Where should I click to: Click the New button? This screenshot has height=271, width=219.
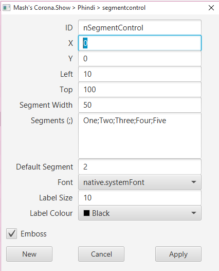click(29, 254)
